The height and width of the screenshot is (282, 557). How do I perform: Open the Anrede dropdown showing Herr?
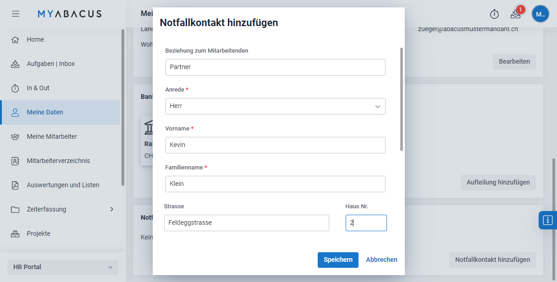275,106
